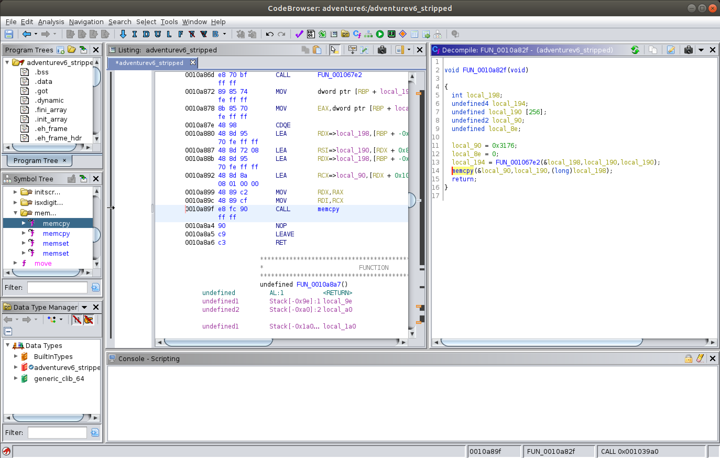Screen dimensions: 720x458
Task: Click the Symbol Tree filter input field
Action: (x=57, y=287)
